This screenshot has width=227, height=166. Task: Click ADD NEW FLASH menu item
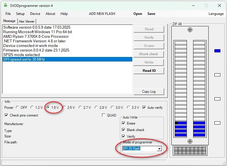pyautogui.click(x=102, y=14)
